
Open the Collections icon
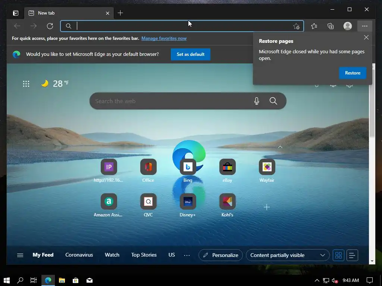(x=331, y=26)
